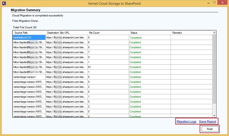This screenshot has height=136, width=229.
Task: Click the vertical scrollbar thumb of the table
Action: [214, 69]
